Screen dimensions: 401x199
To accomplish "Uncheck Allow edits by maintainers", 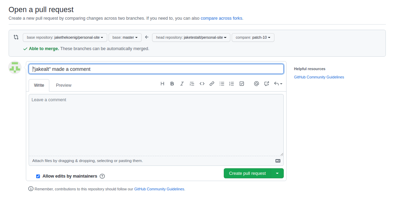I will [x=38, y=176].
